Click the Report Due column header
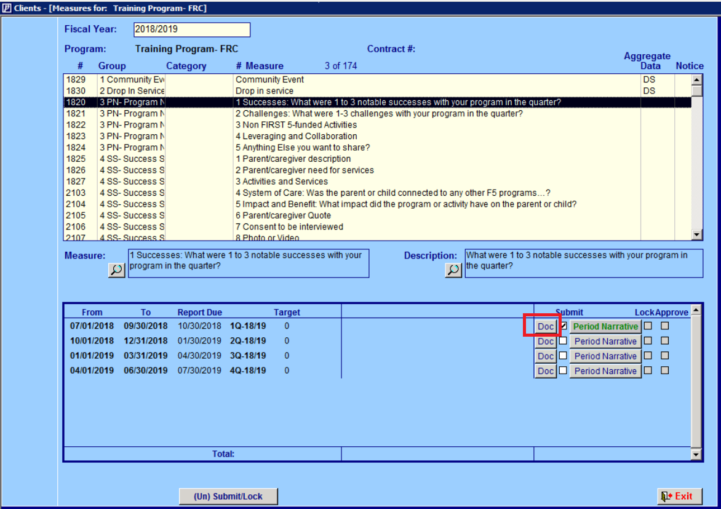Image resolution: width=721 pixels, height=509 pixels. pyautogui.click(x=199, y=312)
